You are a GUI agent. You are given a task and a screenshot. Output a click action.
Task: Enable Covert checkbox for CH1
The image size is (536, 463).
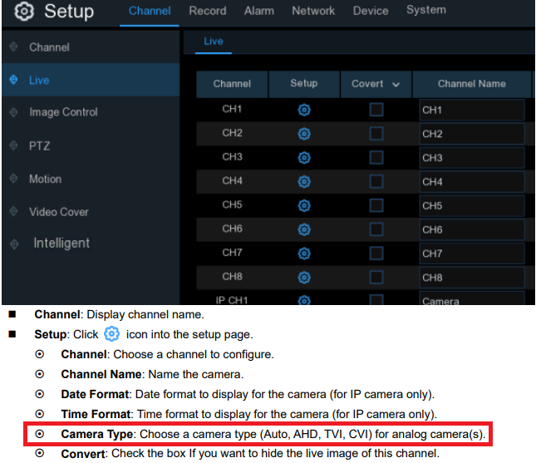[376, 110]
